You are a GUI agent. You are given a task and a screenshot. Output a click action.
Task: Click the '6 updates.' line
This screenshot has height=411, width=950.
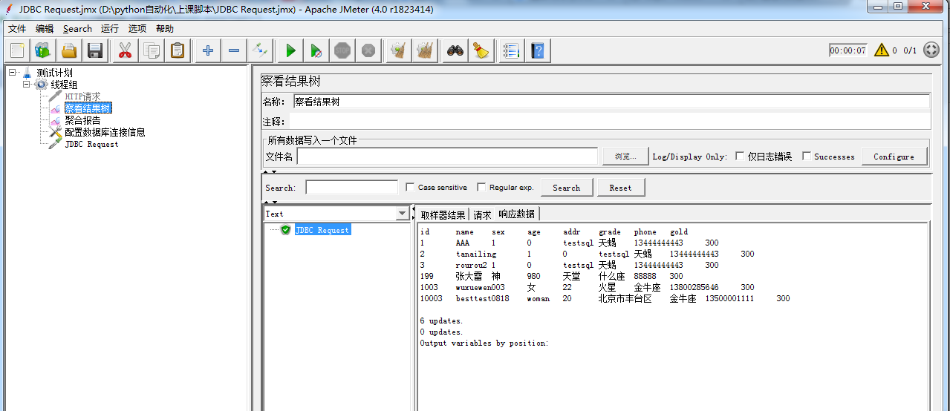[441, 320]
